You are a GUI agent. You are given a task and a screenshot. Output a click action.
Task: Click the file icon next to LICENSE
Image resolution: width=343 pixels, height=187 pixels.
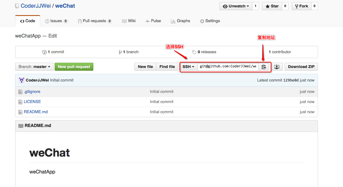(20, 102)
